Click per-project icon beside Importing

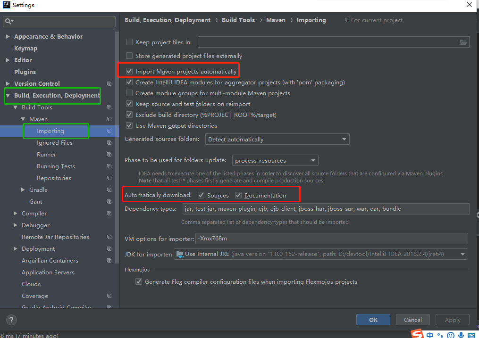click(x=109, y=131)
